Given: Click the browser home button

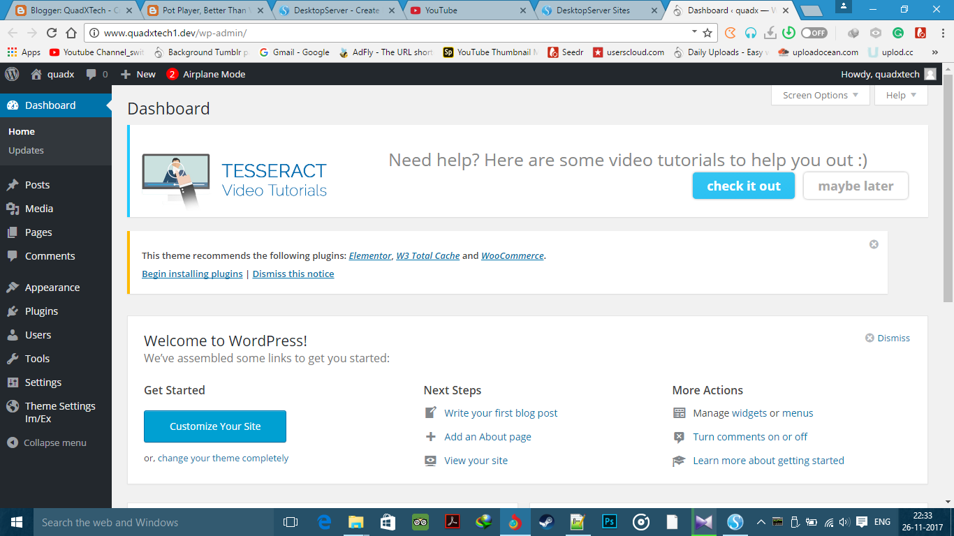Looking at the screenshot, I should click(71, 33).
